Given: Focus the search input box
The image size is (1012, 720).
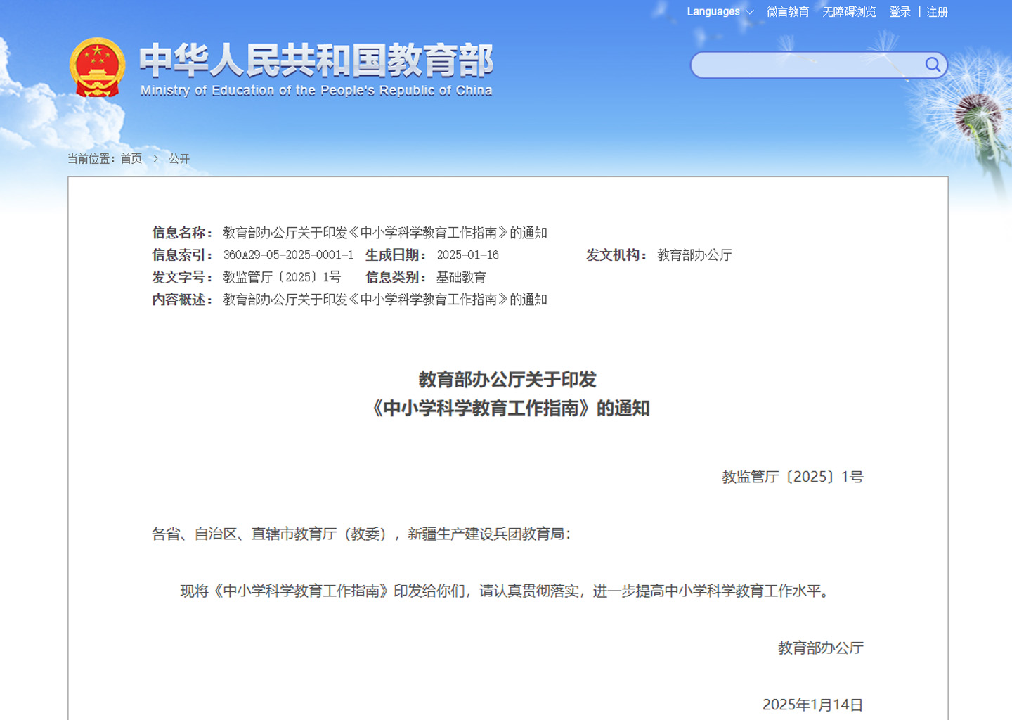Looking at the screenshot, I should pyautogui.click(x=808, y=65).
